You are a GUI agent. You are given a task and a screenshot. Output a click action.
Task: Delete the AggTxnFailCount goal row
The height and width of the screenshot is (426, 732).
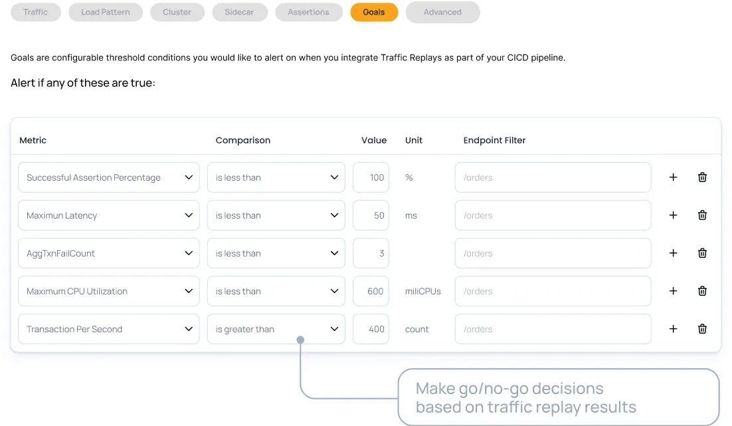tap(702, 253)
